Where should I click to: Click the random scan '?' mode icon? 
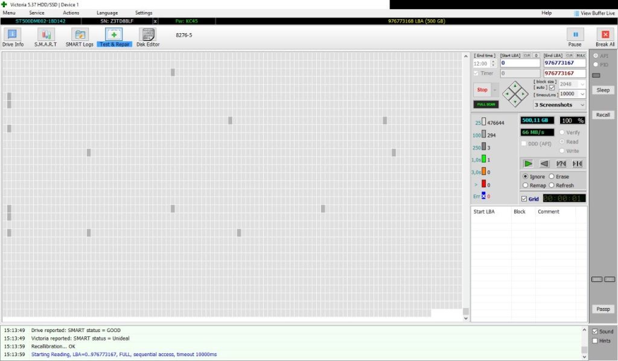(561, 163)
